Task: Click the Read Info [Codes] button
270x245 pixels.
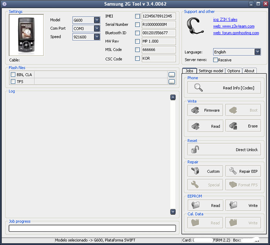Action: (224, 88)
